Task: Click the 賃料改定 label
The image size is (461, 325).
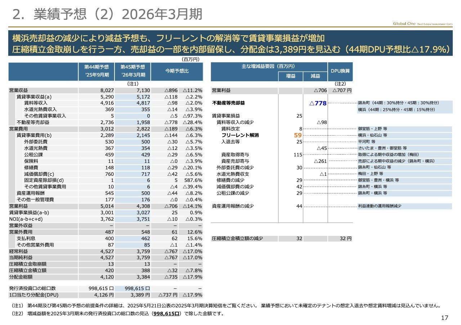Action: [x=230, y=129]
